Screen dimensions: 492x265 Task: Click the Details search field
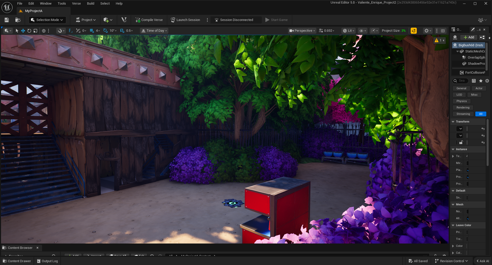click(x=460, y=81)
